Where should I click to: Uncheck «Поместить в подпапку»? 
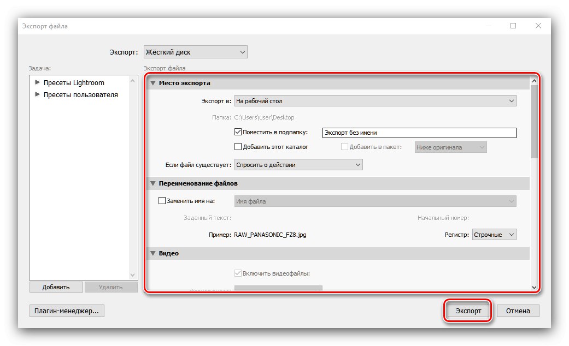tap(238, 131)
